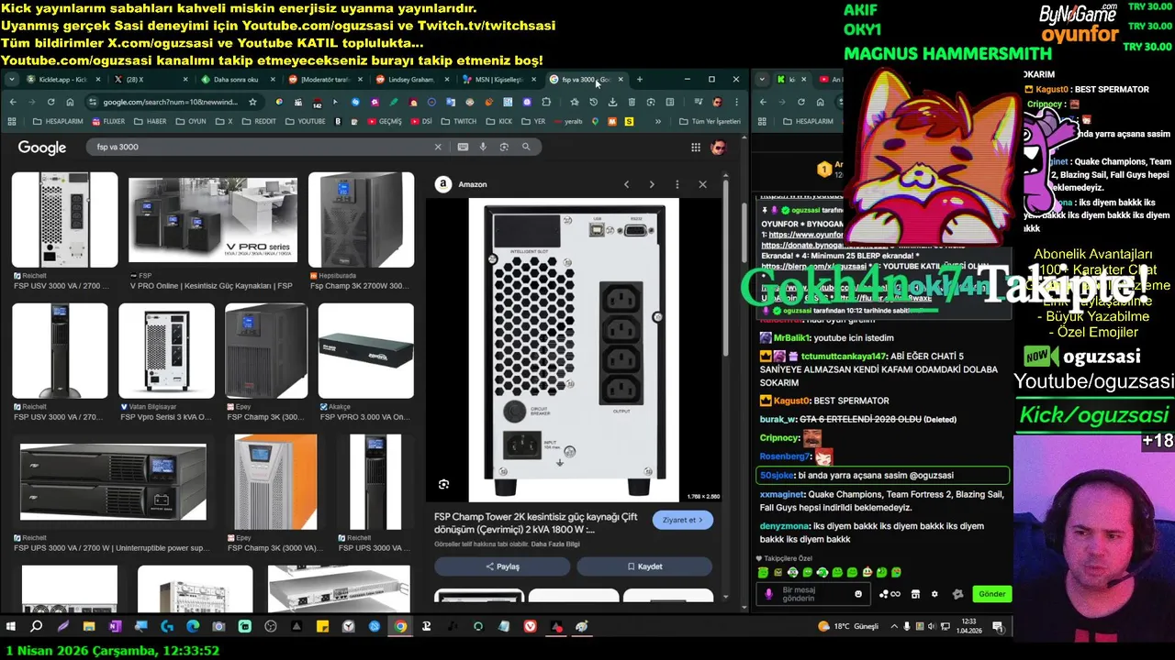Open the YOUTUBE bookmarks folder

point(306,121)
